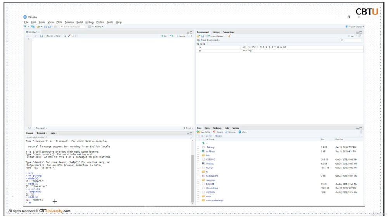The image size is (388, 218).
Task: Click the code tools magic wand icon
Action: 69,36
